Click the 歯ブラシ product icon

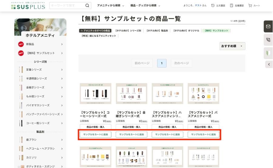(21, 139)
